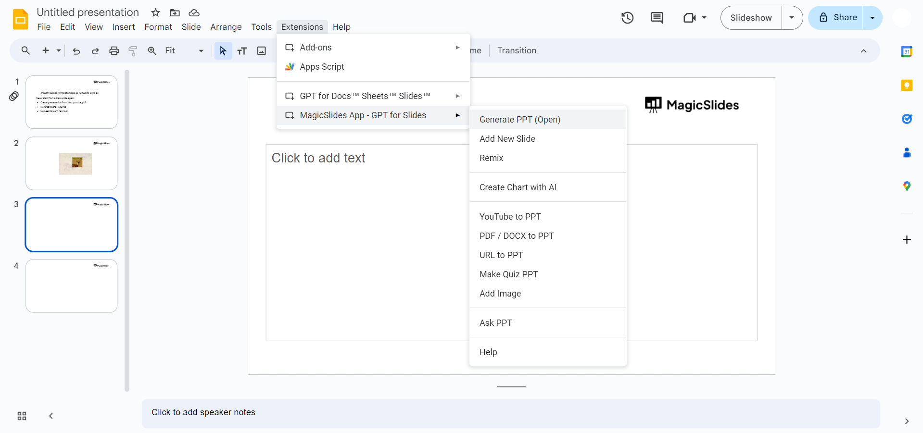Expand the zoom level Fit dropdown
Screen dimensions: 923x433
point(201,51)
